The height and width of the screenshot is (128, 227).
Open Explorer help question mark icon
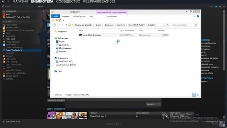click(198, 16)
